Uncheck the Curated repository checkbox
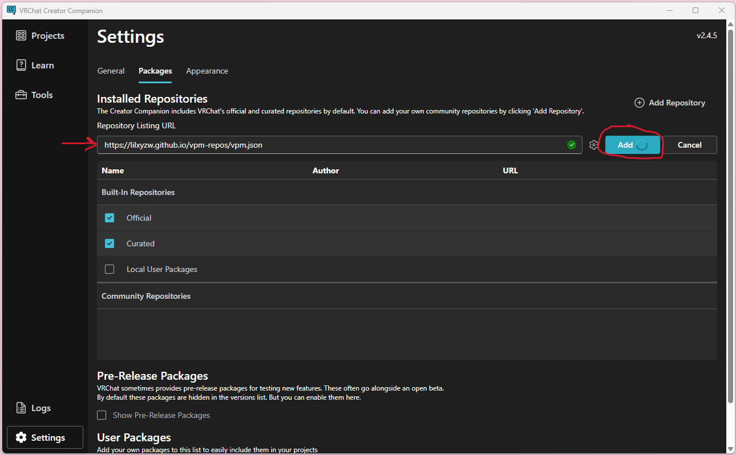Viewport: 736px width, 455px height. coord(110,243)
